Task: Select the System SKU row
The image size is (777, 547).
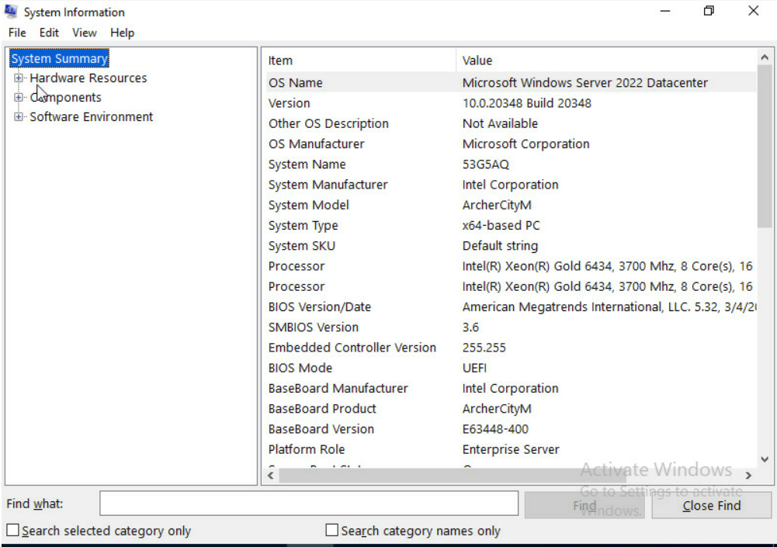Action: tap(511, 245)
